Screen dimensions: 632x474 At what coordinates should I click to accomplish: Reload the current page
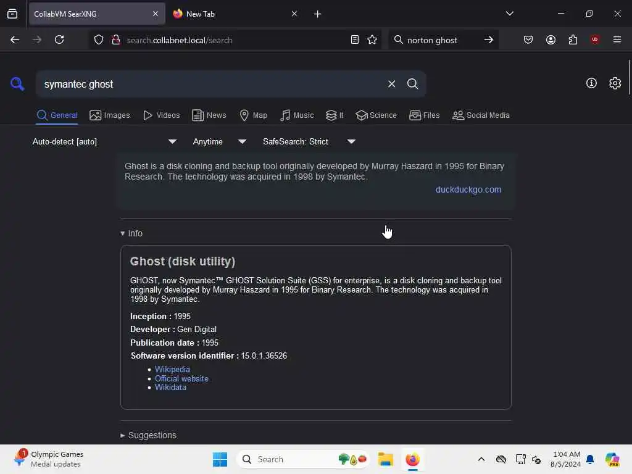click(59, 39)
